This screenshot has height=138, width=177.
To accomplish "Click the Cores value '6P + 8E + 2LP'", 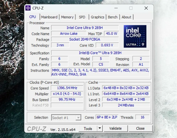I will (x=107, y=117).
